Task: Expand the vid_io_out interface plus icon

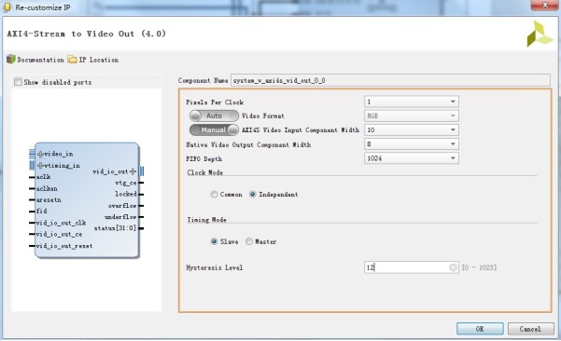Action: (133, 171)
